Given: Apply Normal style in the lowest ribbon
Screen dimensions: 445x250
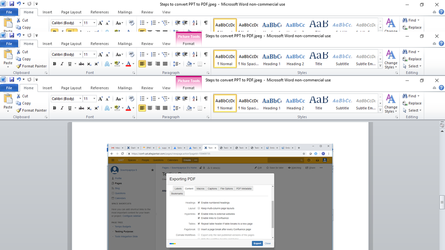Looking at the screenshot, I should coord(225,104).
